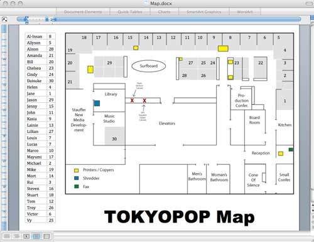Click the 'Jason' table cell
Viewport: 314px width, 242px height.
coord(36,100)
